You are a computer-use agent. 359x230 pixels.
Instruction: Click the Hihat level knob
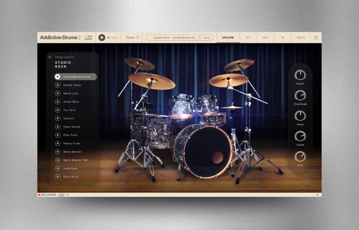coord(300,116)
